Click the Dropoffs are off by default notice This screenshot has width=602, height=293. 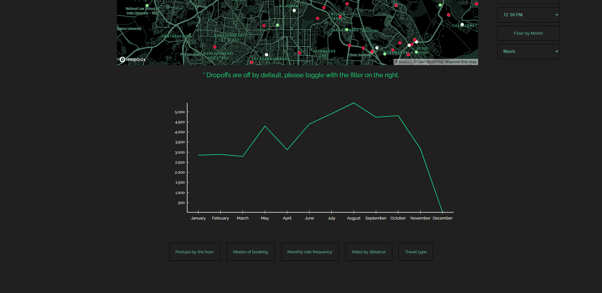[301, 75]
